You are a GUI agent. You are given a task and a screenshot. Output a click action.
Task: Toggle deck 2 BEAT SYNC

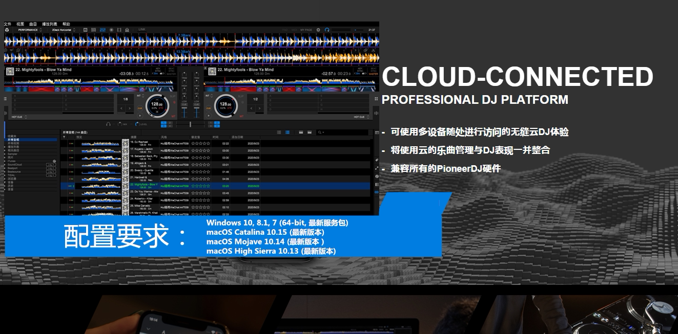(x=374, y=71)
